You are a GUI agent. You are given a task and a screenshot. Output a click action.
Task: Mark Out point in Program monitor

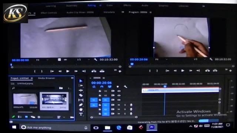(x=157, y=71)
